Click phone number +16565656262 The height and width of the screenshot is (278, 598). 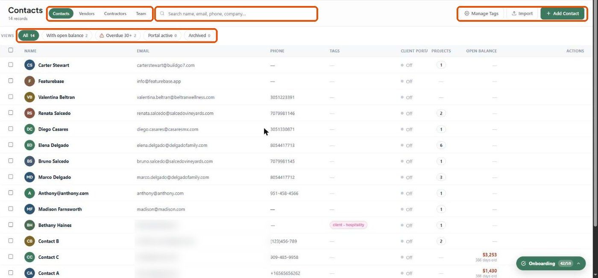[x=285, y=273]
